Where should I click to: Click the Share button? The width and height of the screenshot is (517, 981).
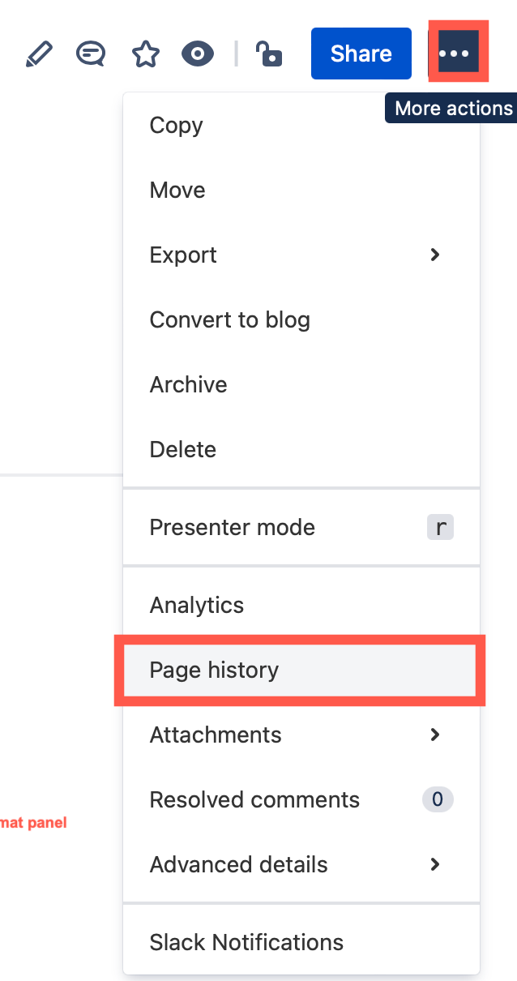tap(361, 54)
